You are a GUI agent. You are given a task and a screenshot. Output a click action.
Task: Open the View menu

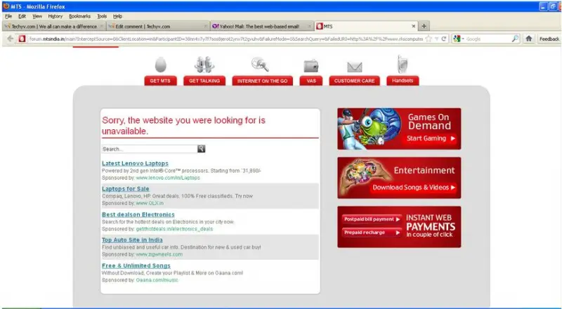(x=37, y=16)
